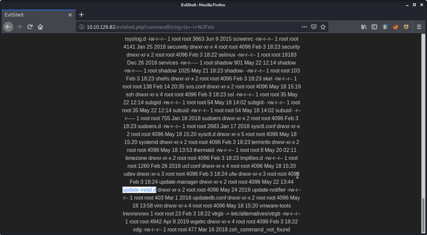
Task: Click the page's vertical scrollbar thumb
Action: pos(424,215)
